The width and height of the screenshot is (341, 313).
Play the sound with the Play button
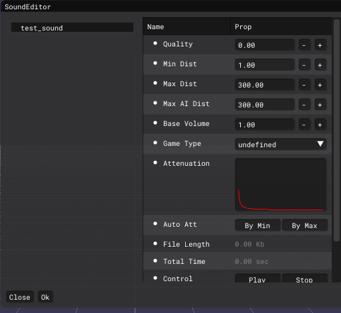click(257, 279)
